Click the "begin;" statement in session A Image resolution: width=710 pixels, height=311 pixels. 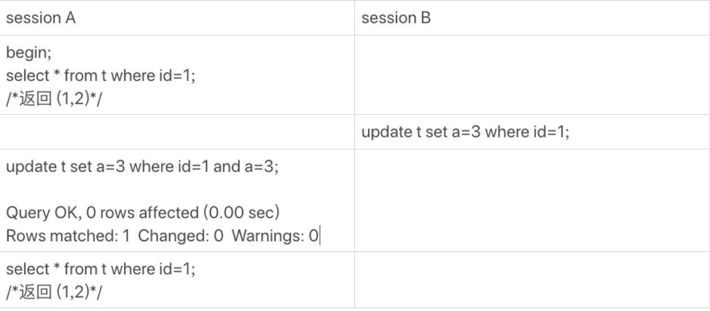(27, 53)
